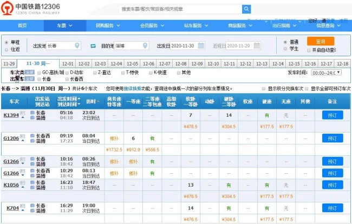Expand price row arrow under G1266 at 10:29
Screen dimensions: 352x224
tap(23, 175)
